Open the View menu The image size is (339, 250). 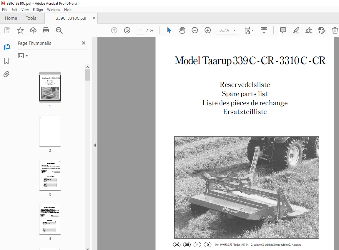coord(25,10)
